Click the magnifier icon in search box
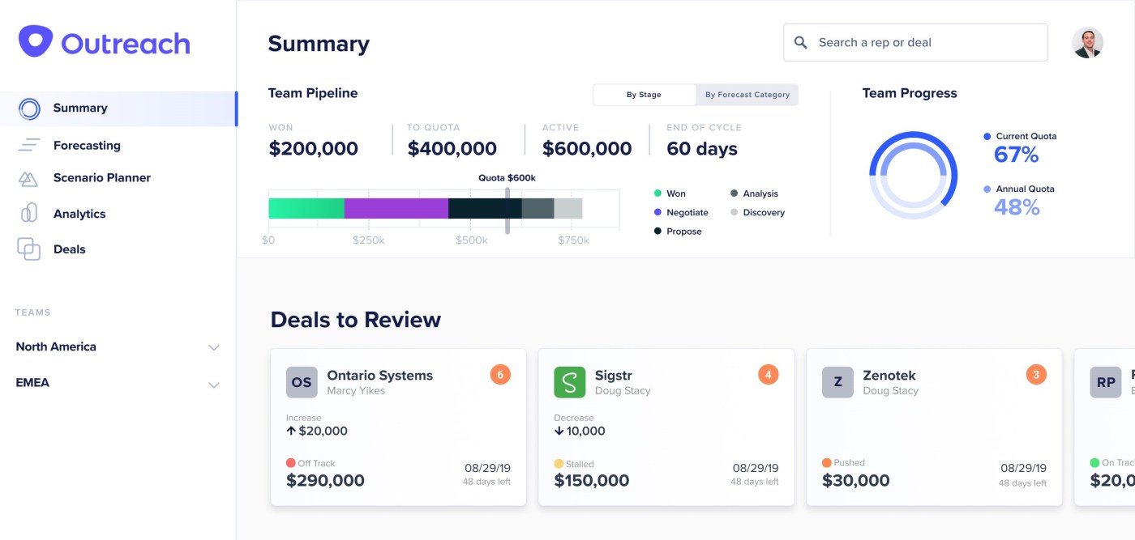The image size is (1135, 540). point(800,43)
